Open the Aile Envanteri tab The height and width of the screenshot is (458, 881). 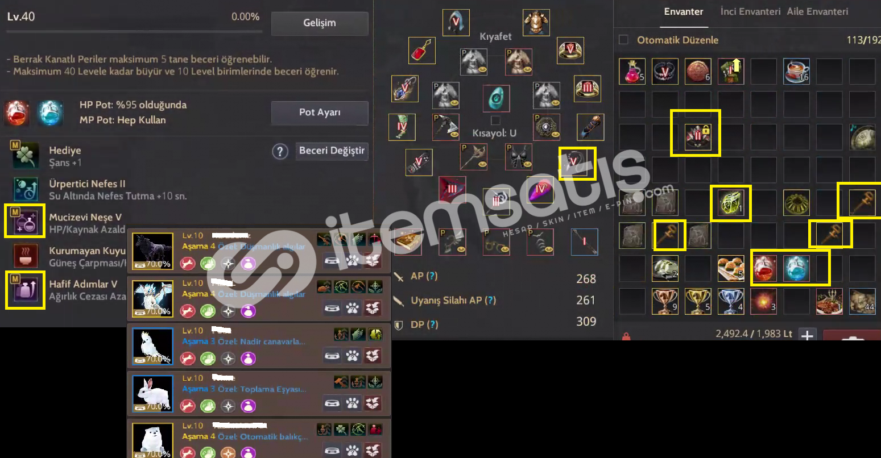[x=817, y=11]
